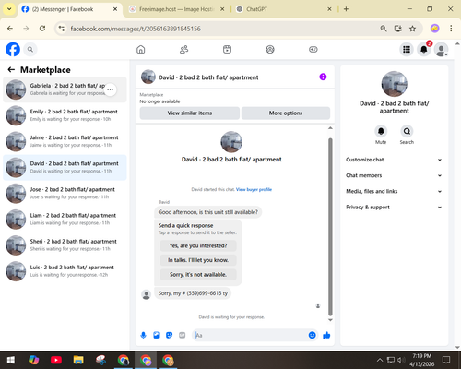Send quick response 'Sorry, it's not available.'
Image resolution: width=461 pixels, height=369 pixels.
(198, 274)
